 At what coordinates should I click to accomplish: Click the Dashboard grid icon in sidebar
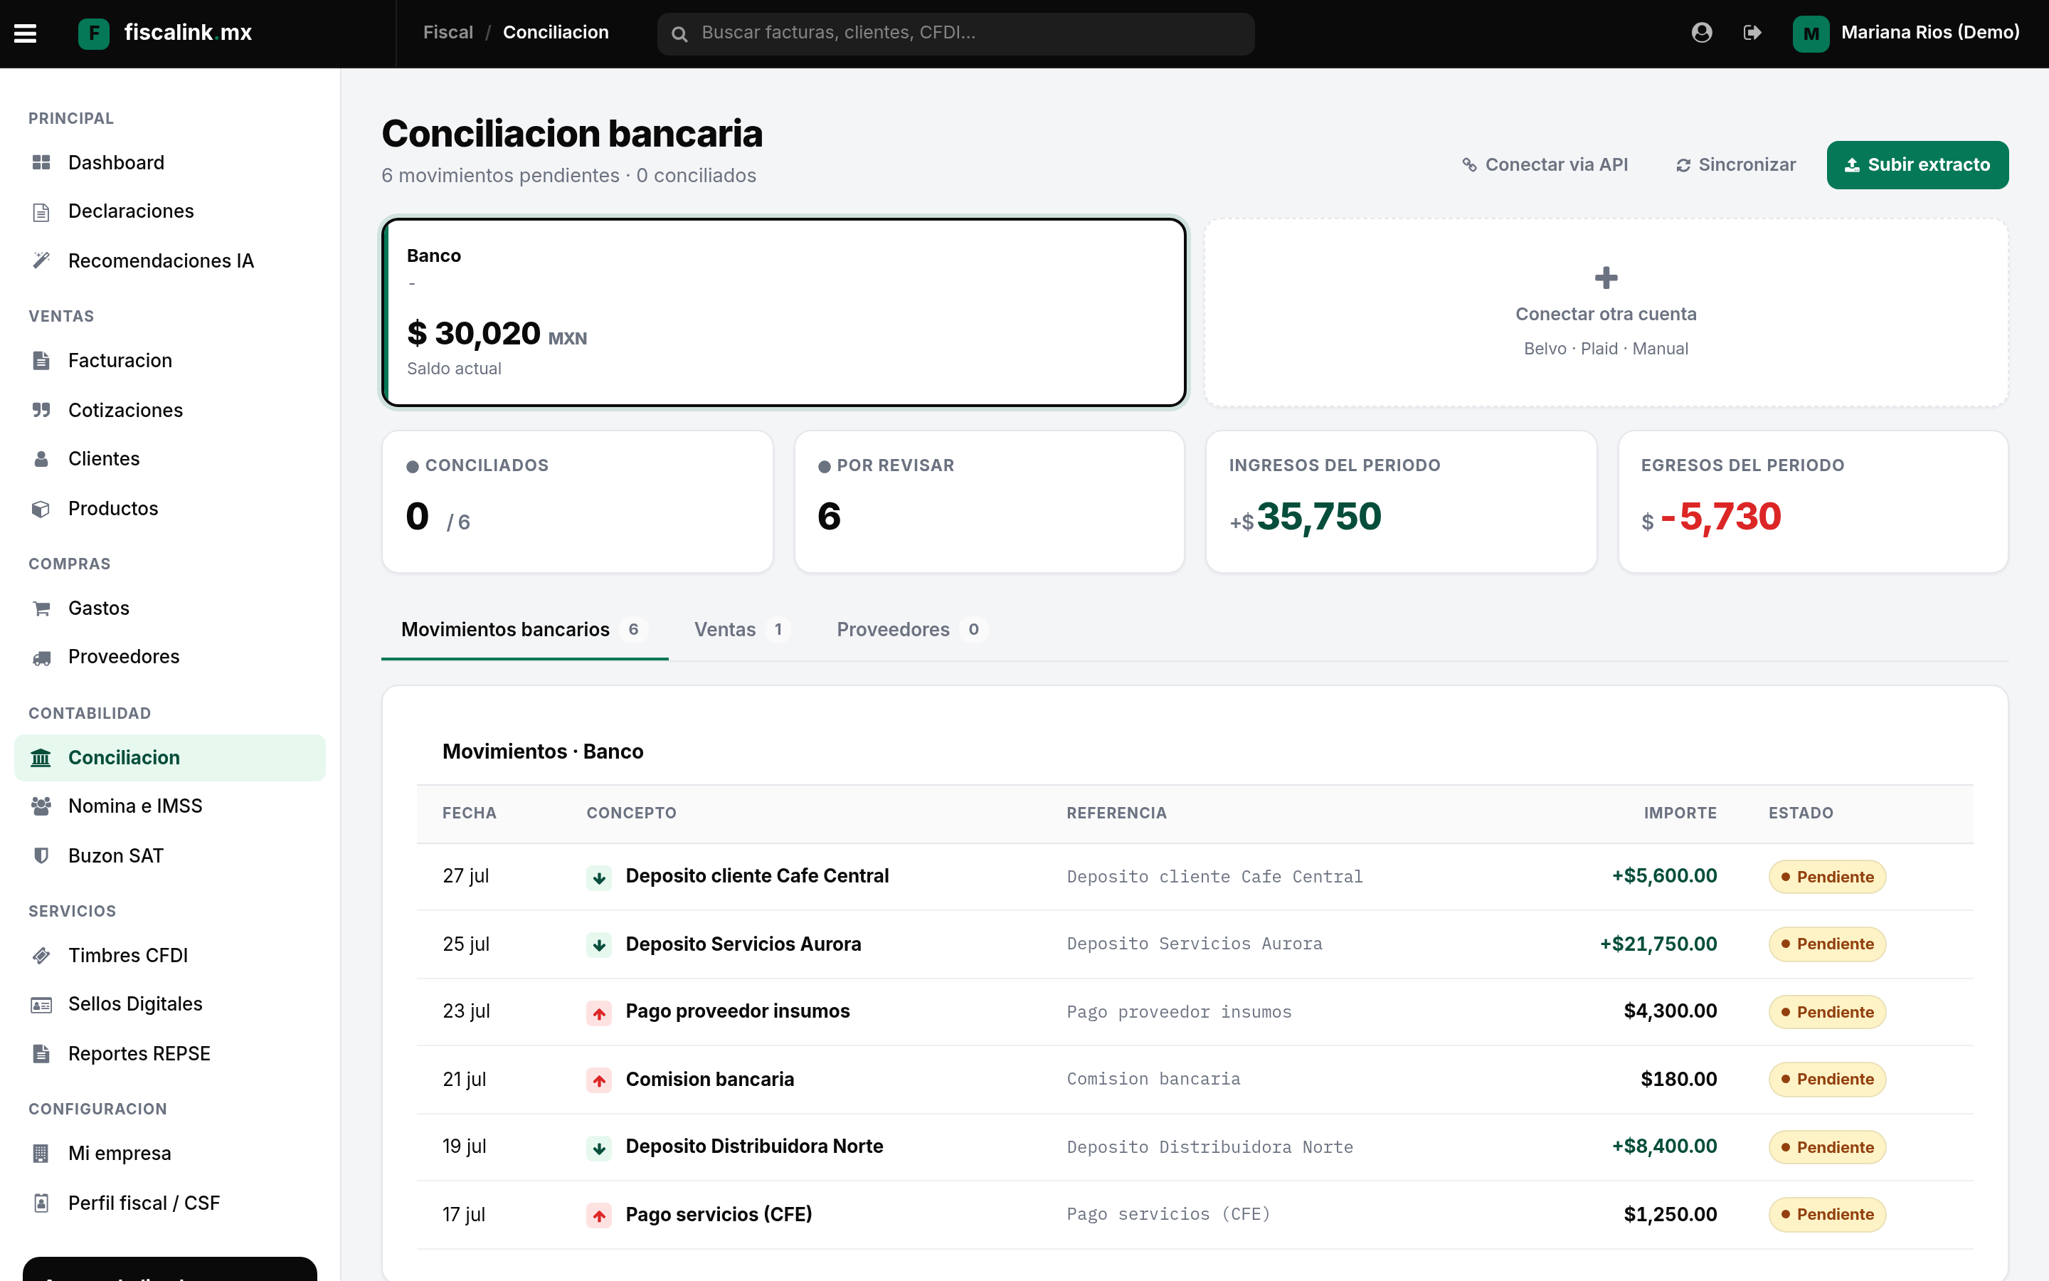[41, 163]
